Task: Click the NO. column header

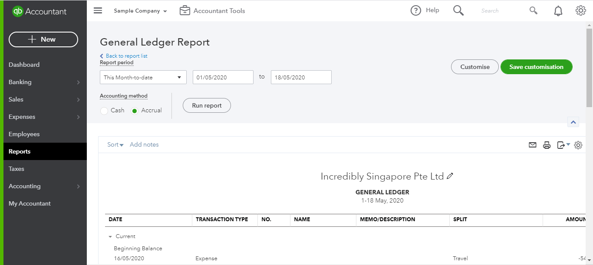Action: pyautogui.click(x=267, y=219)
